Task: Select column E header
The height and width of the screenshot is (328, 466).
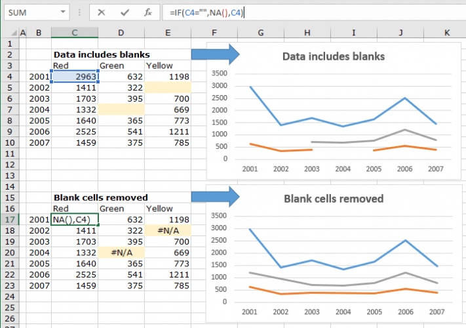Action: [x=168, y=32]
